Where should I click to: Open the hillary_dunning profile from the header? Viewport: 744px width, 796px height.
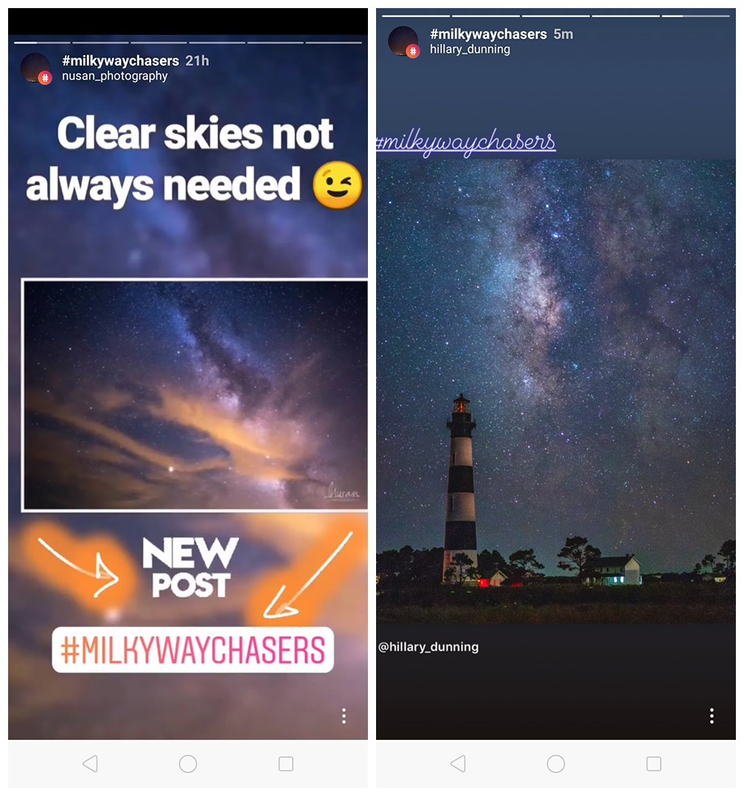click(470, 50)
